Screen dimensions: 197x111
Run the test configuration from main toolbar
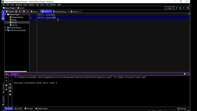click(177, 8)
